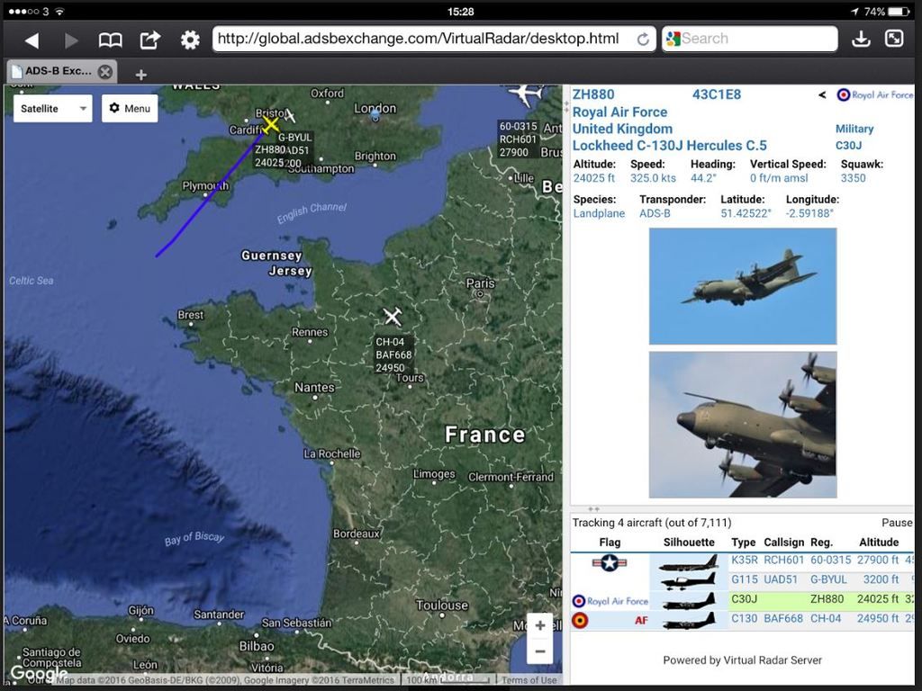Zoom in with the map plus control
Screen dimensions: 922x691
point(539,624)
